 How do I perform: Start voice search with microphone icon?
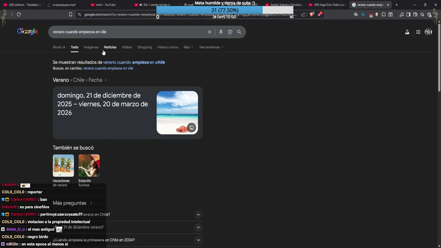[x=221, y=32]
